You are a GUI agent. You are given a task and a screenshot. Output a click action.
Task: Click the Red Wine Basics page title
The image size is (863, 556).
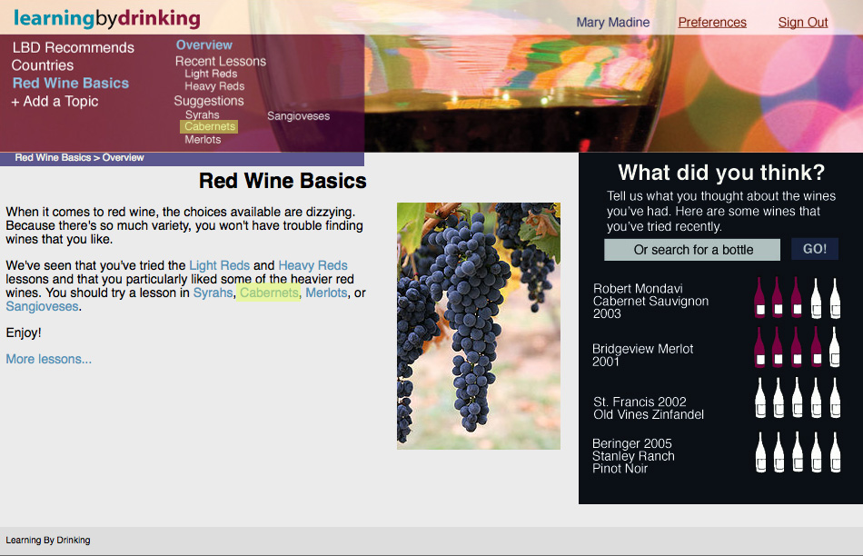283,181
